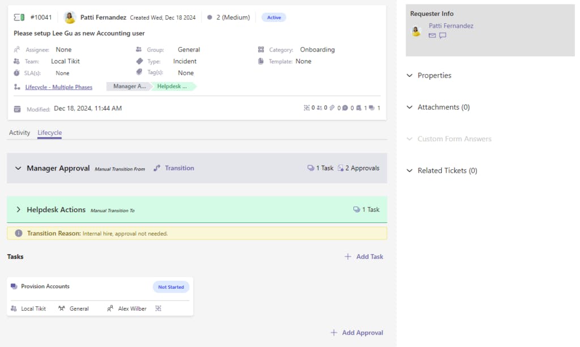The image size is (580, 347).
Task: Click the Type tag icon
Action: (x=139, y=61)
